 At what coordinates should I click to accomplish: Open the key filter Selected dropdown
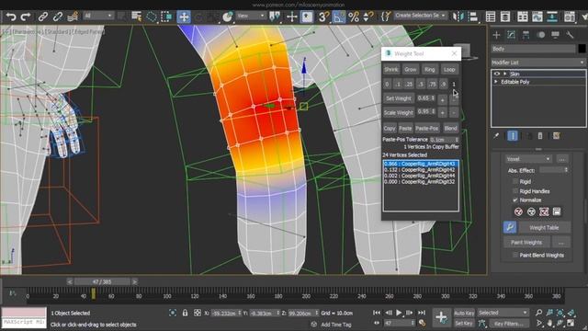tap(503, 313)
